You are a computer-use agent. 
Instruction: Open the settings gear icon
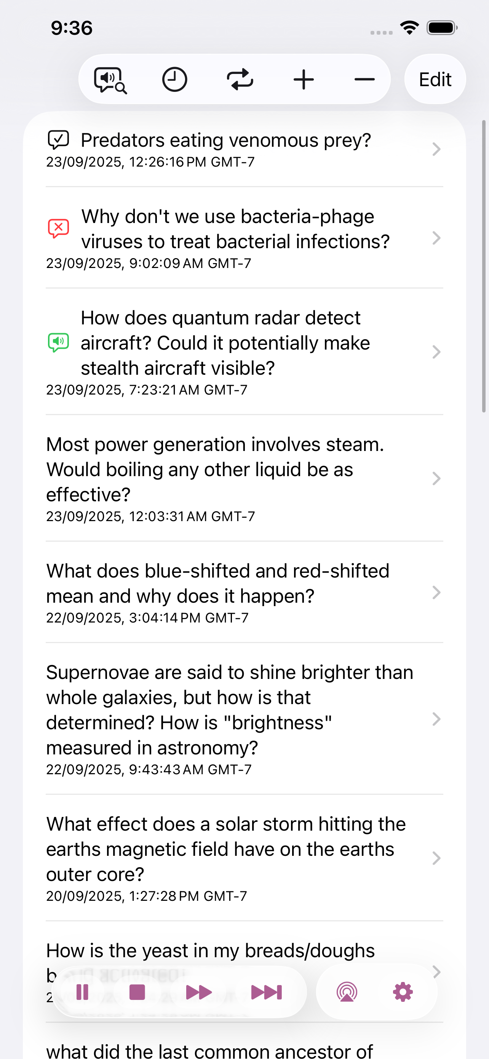click(x=403, y=992)
